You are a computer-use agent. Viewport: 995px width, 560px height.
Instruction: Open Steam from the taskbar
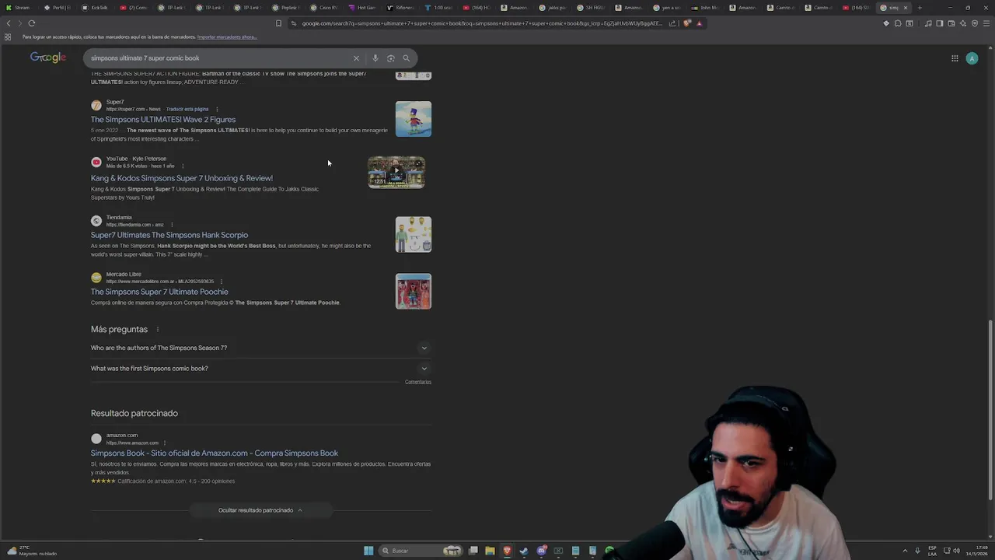524,551
